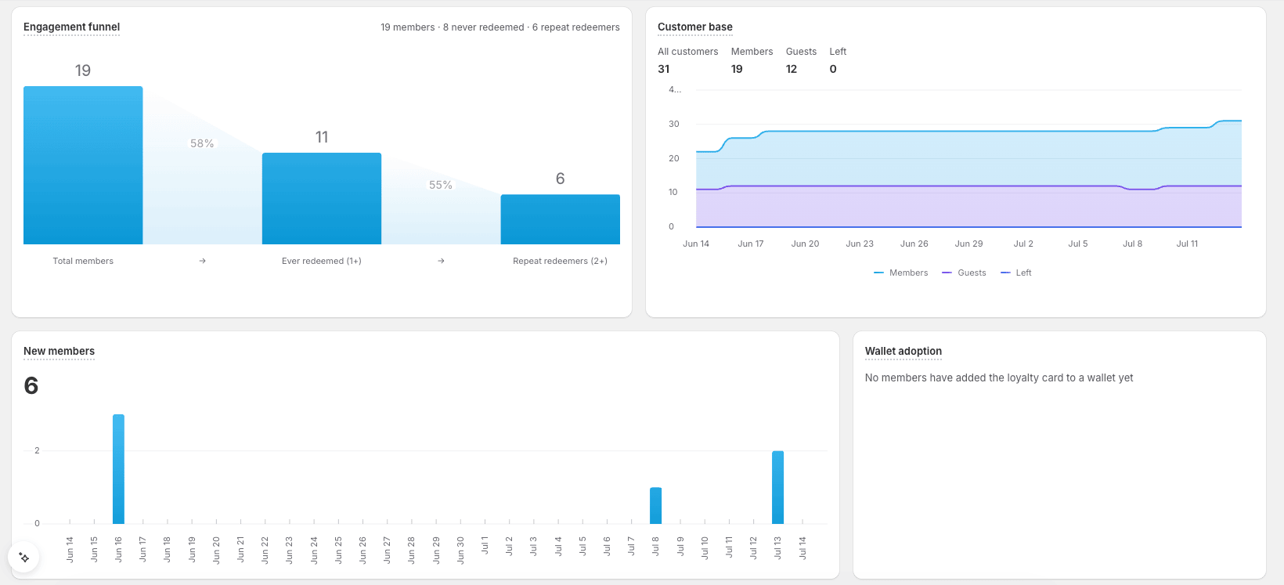Click the All customers stat label
The width and height of the screenshot is (1284, 585).
(x=688, y=52)
